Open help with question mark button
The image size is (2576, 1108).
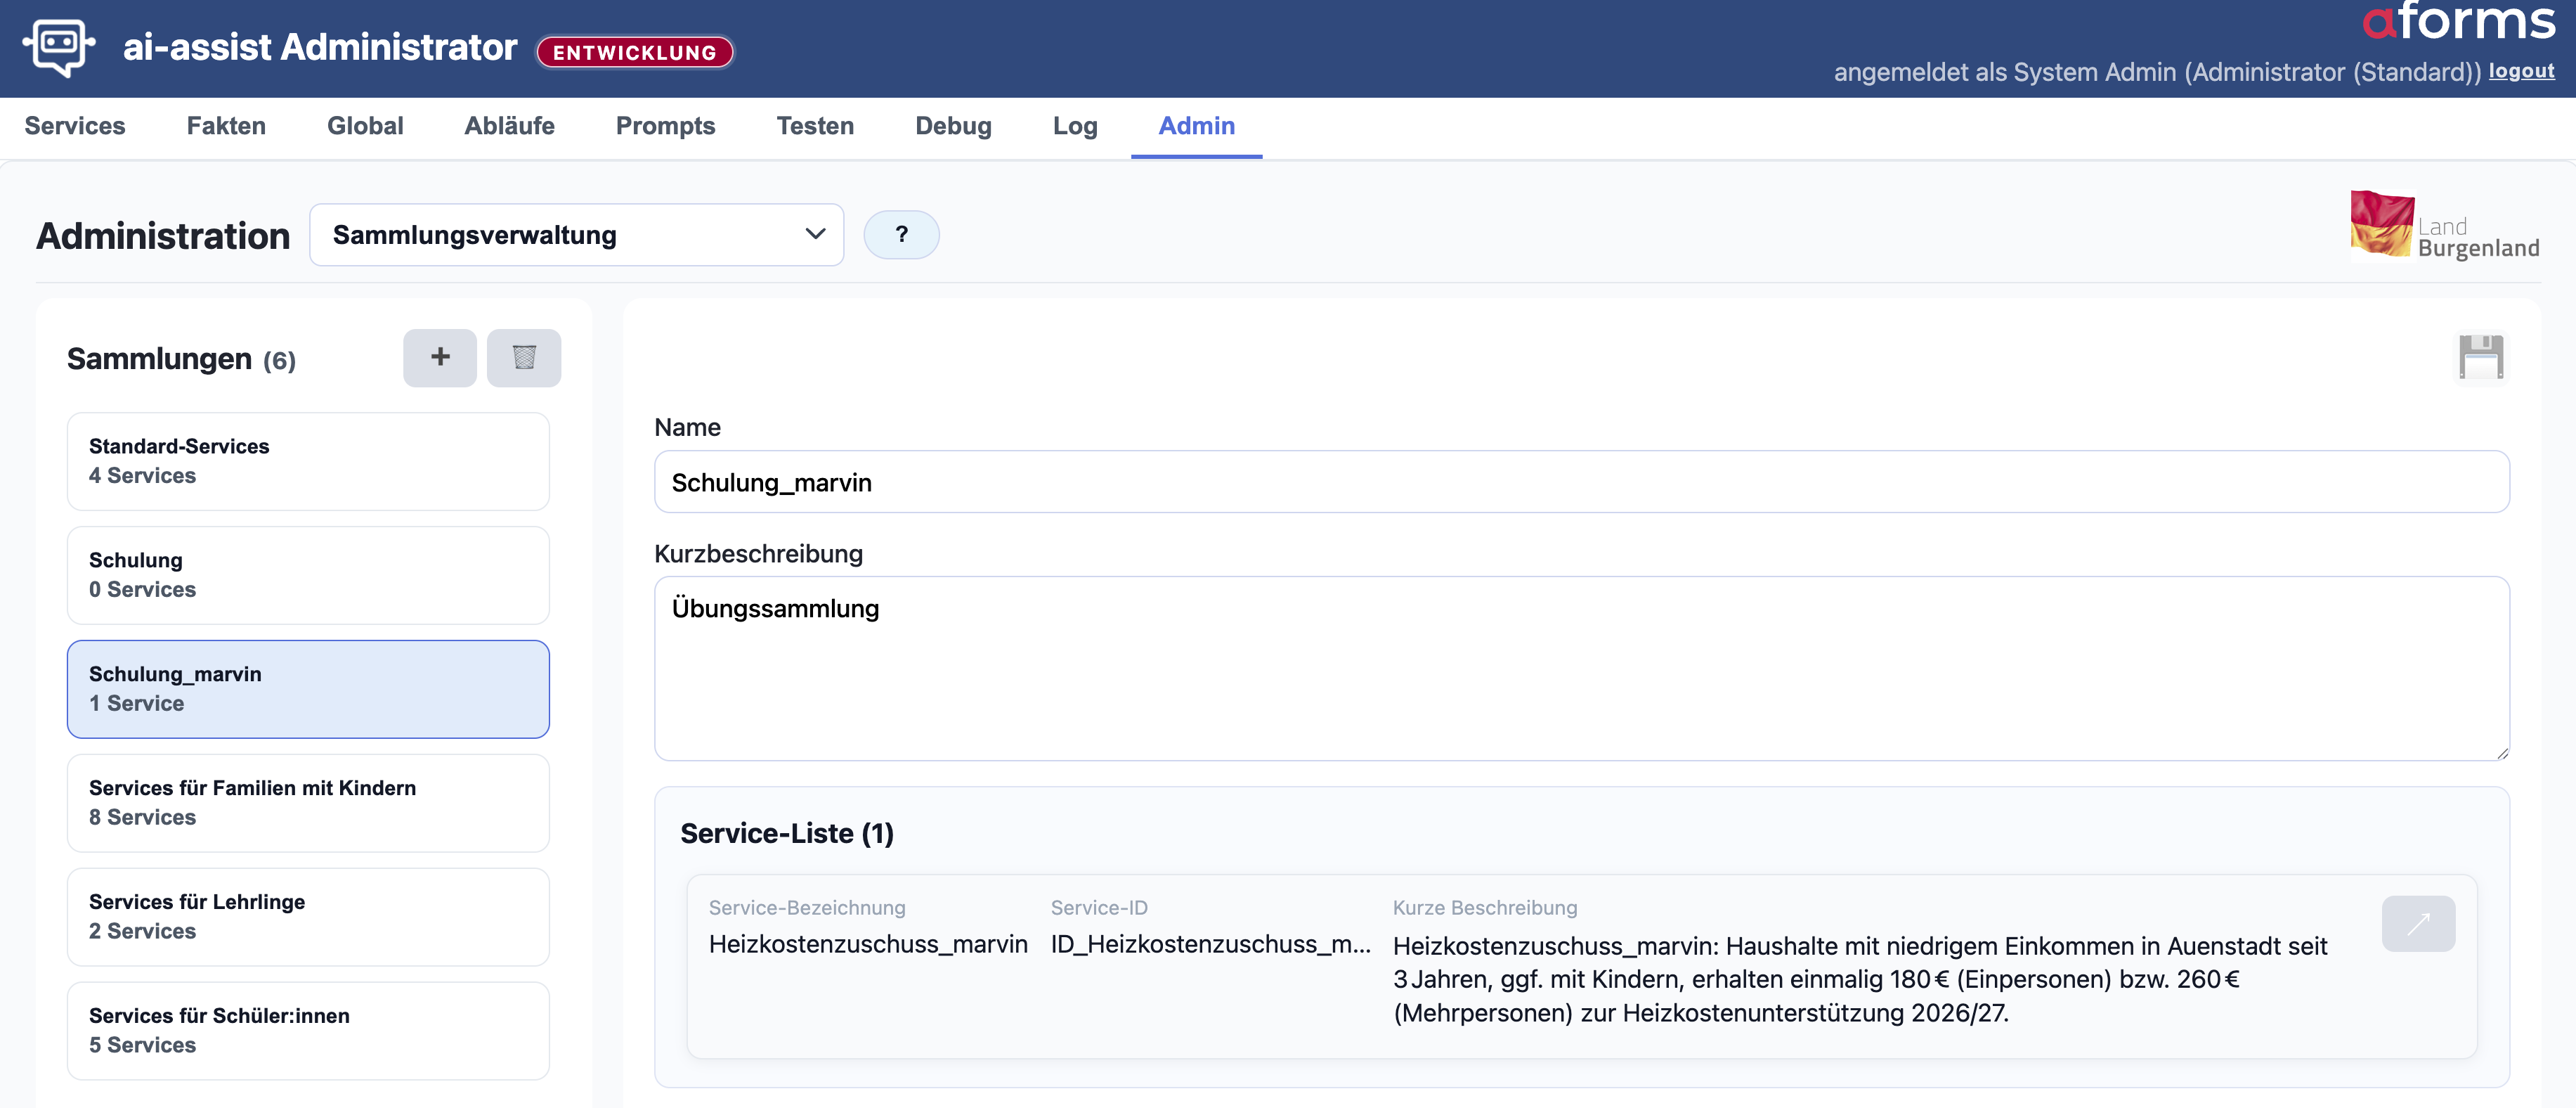(901, 234)
